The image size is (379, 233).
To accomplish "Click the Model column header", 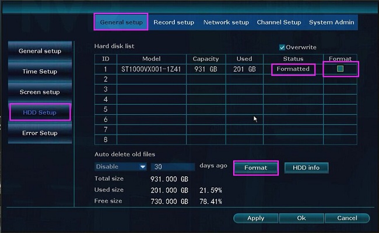I will click(152, 59).
